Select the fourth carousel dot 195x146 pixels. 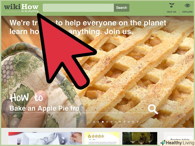107,122
